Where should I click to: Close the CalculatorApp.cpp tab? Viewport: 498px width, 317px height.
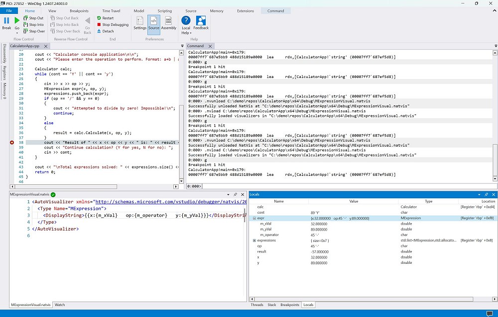coord(46,46)
